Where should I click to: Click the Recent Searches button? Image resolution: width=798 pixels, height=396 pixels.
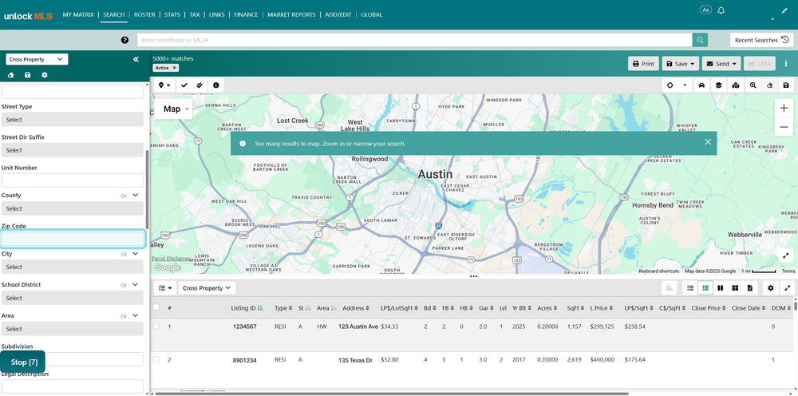point(762,40)
